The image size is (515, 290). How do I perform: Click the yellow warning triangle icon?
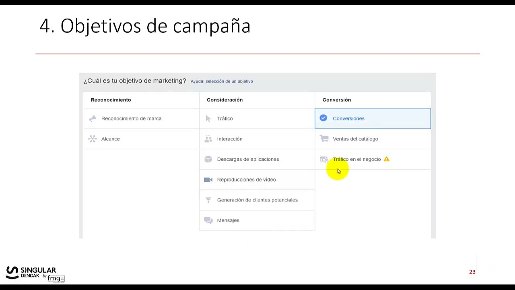click(387, 159)
